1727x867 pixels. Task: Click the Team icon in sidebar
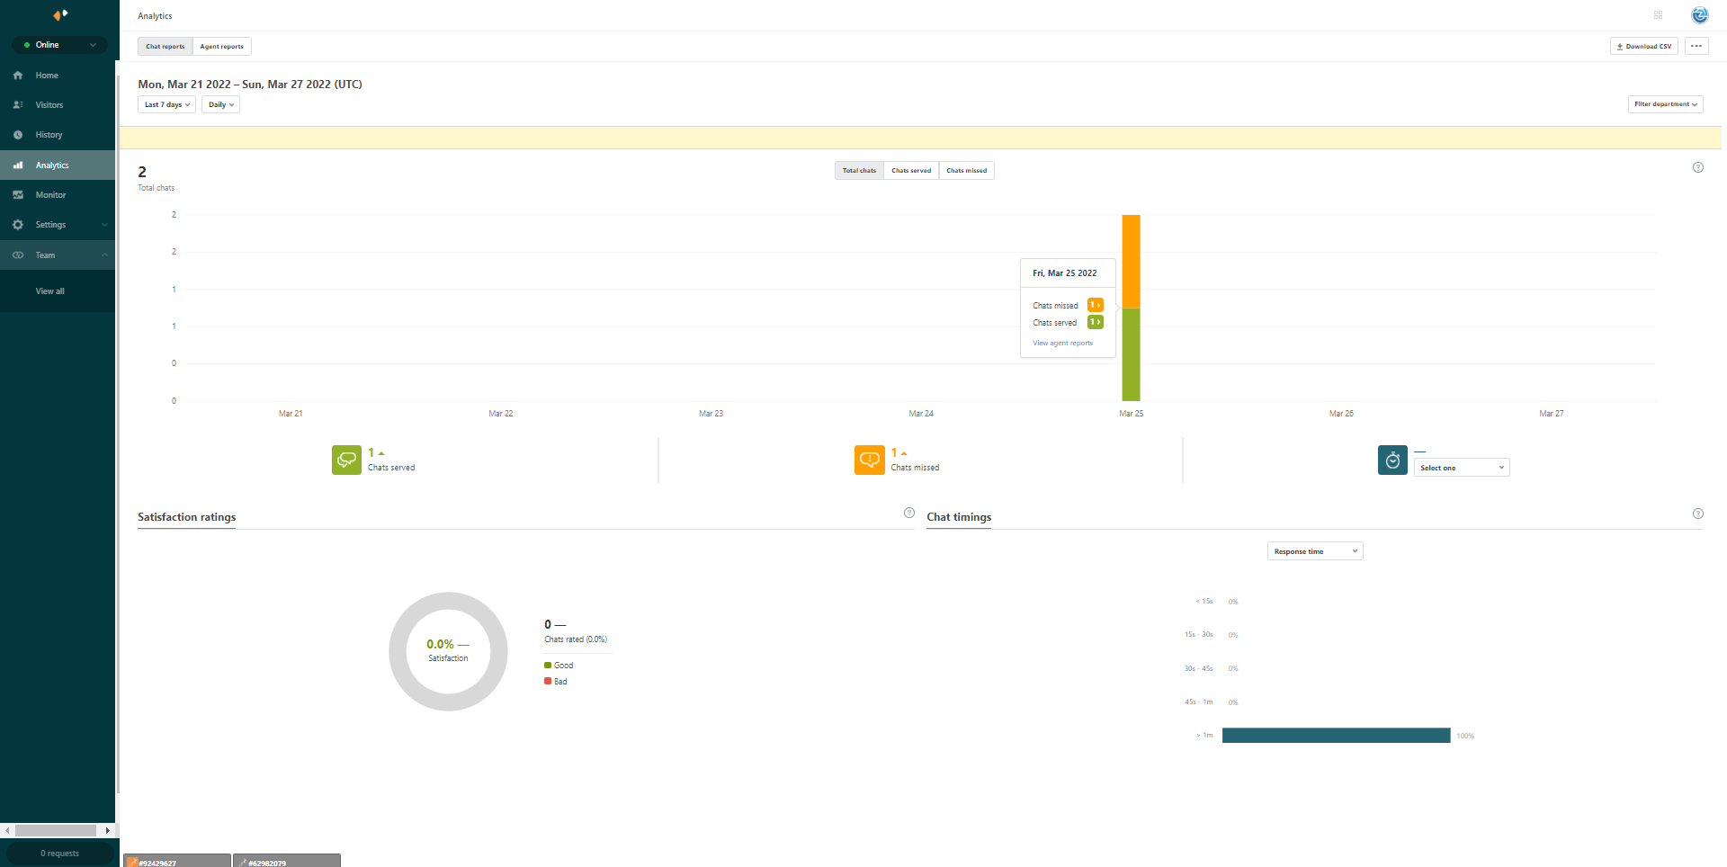click(18, 255)
